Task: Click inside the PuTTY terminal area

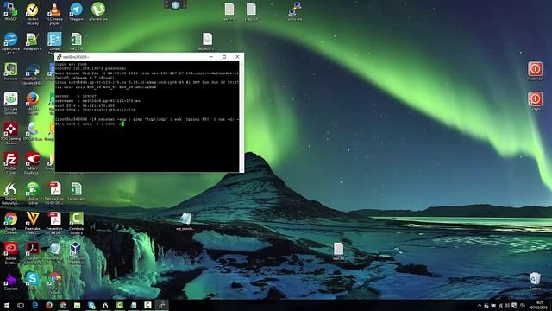Action: pyautogui.click(x=147, y=117)
